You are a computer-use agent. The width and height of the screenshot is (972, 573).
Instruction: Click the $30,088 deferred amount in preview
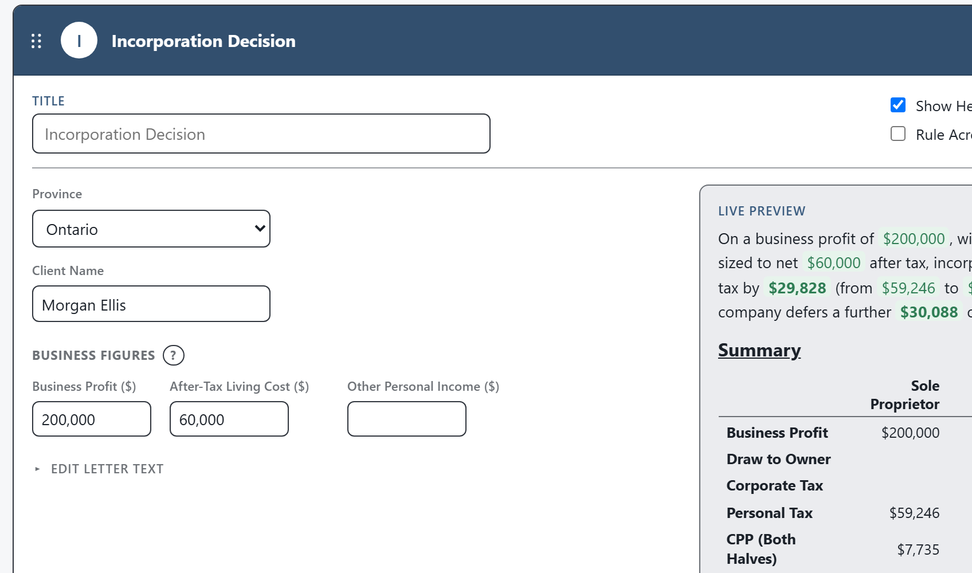929,312
